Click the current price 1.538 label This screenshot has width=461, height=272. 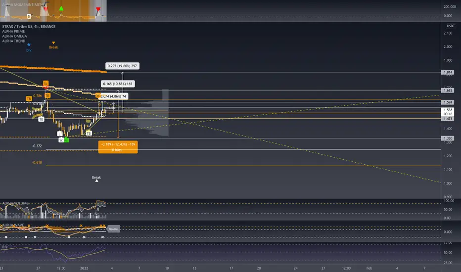[x=448, y=112]
